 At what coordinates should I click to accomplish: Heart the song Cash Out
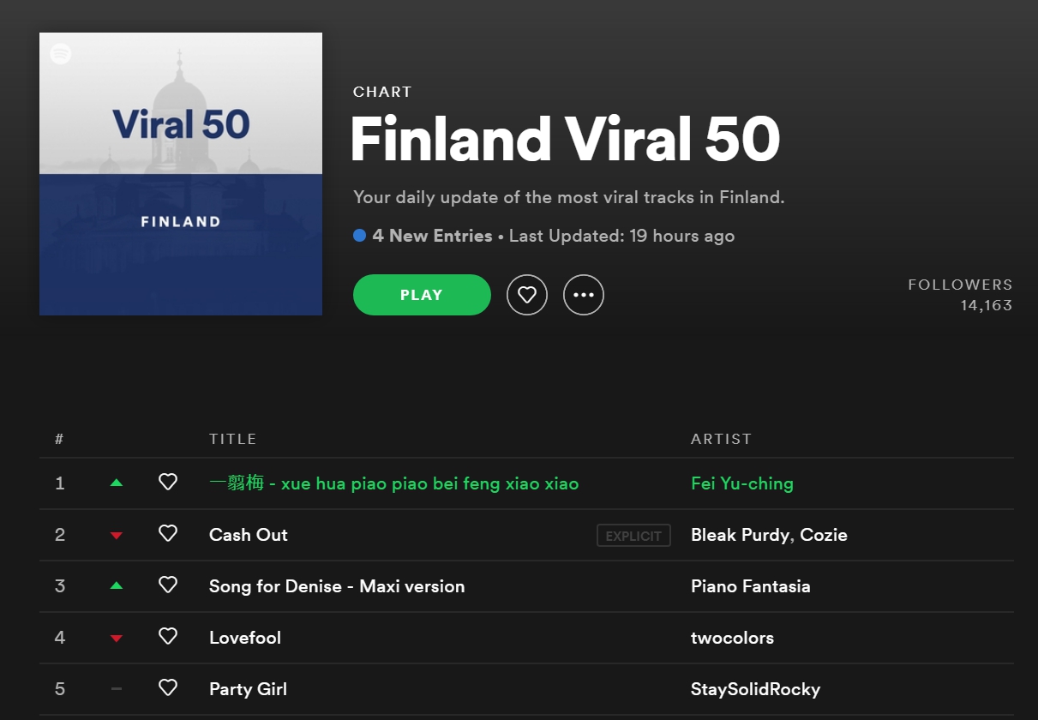click(x=168, y=534)
